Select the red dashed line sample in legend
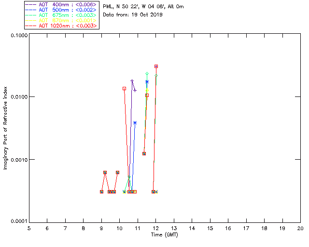The height and width of the screenshot is (247, 309). click(31, 26)
